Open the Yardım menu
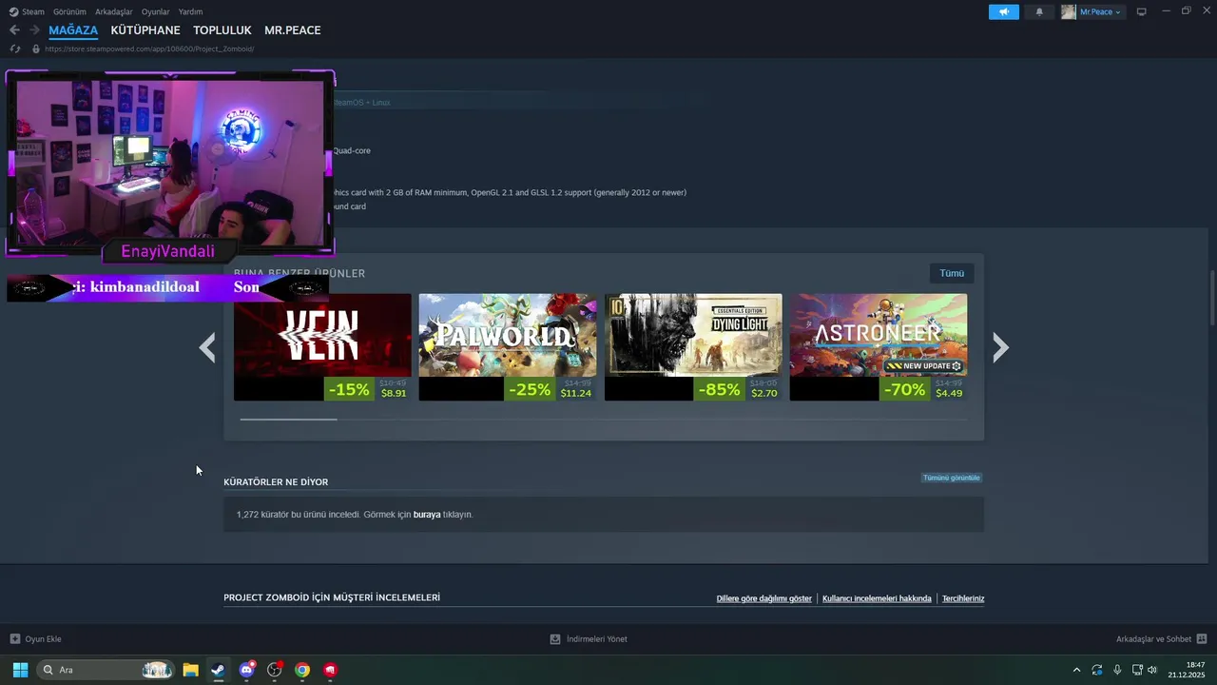The width and height of the screenshot is (1217, 685). click(190, 11)
